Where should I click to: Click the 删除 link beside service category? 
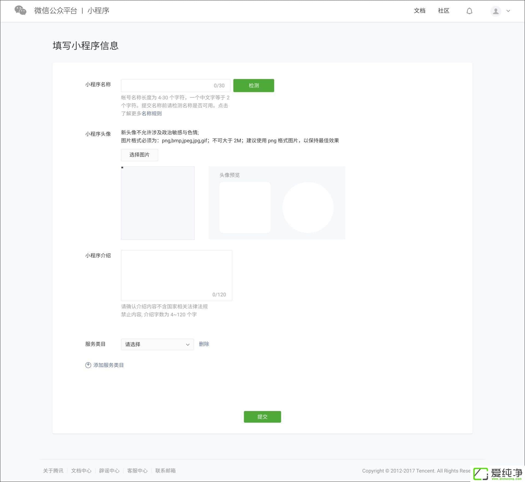pyautogui.click(x=204, y=344)
